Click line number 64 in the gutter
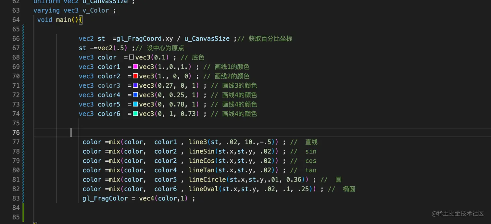Viewport: 491px width, 224px height. click(x=16, y=20)
